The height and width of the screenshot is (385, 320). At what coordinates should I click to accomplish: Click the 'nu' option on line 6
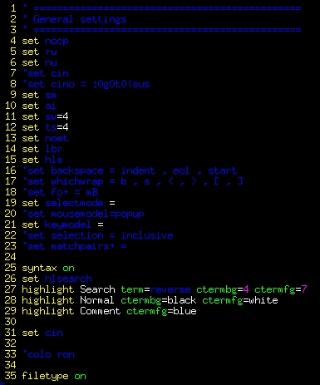(51, 63)
